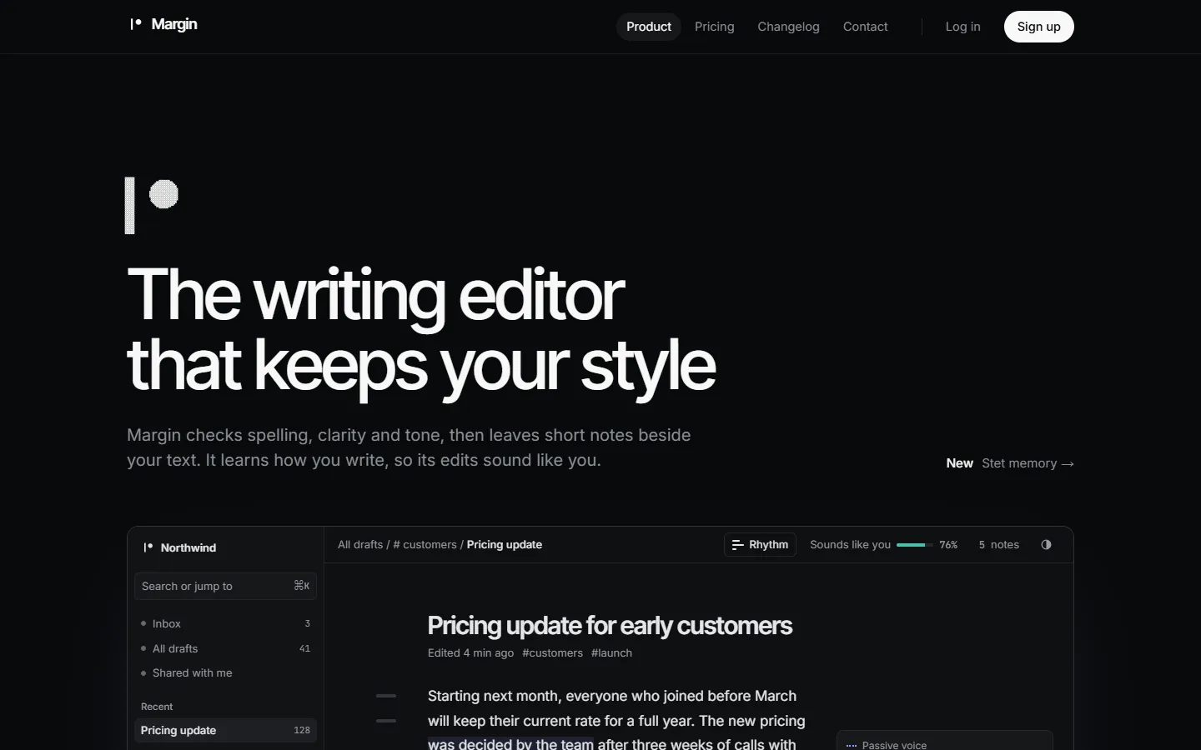Toggle the Rhythm view button
1201x750 pixels.
pos(760,545)
